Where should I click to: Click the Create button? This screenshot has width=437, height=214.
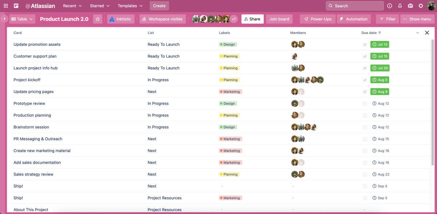pos(159,6)
